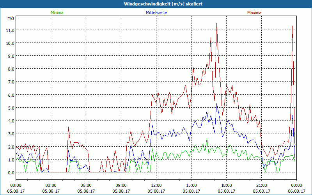Click the 15:00 time axis label
The width and height of the screenshot is (312, 195).
(191, 186)
